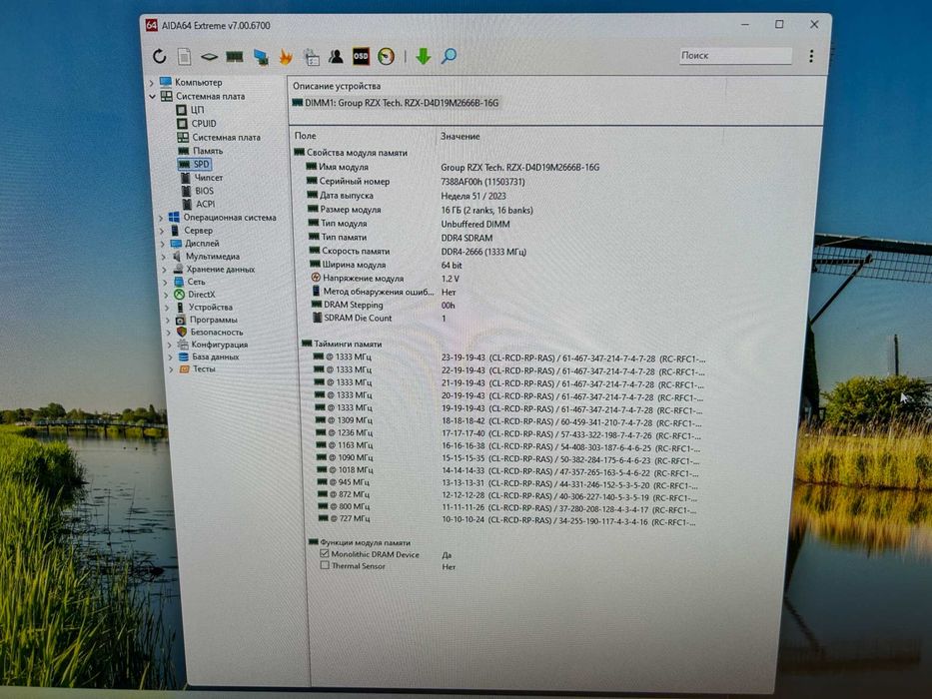Select the Скорость памяти row
Image resolution: width=932 pixels, height=699 pixels.
418,252
